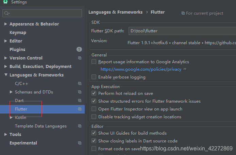Open the Experimental settings page

click(23, 143)
